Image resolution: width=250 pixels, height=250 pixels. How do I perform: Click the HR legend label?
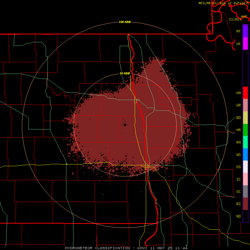pyautogui.click(x=239, y=130)
